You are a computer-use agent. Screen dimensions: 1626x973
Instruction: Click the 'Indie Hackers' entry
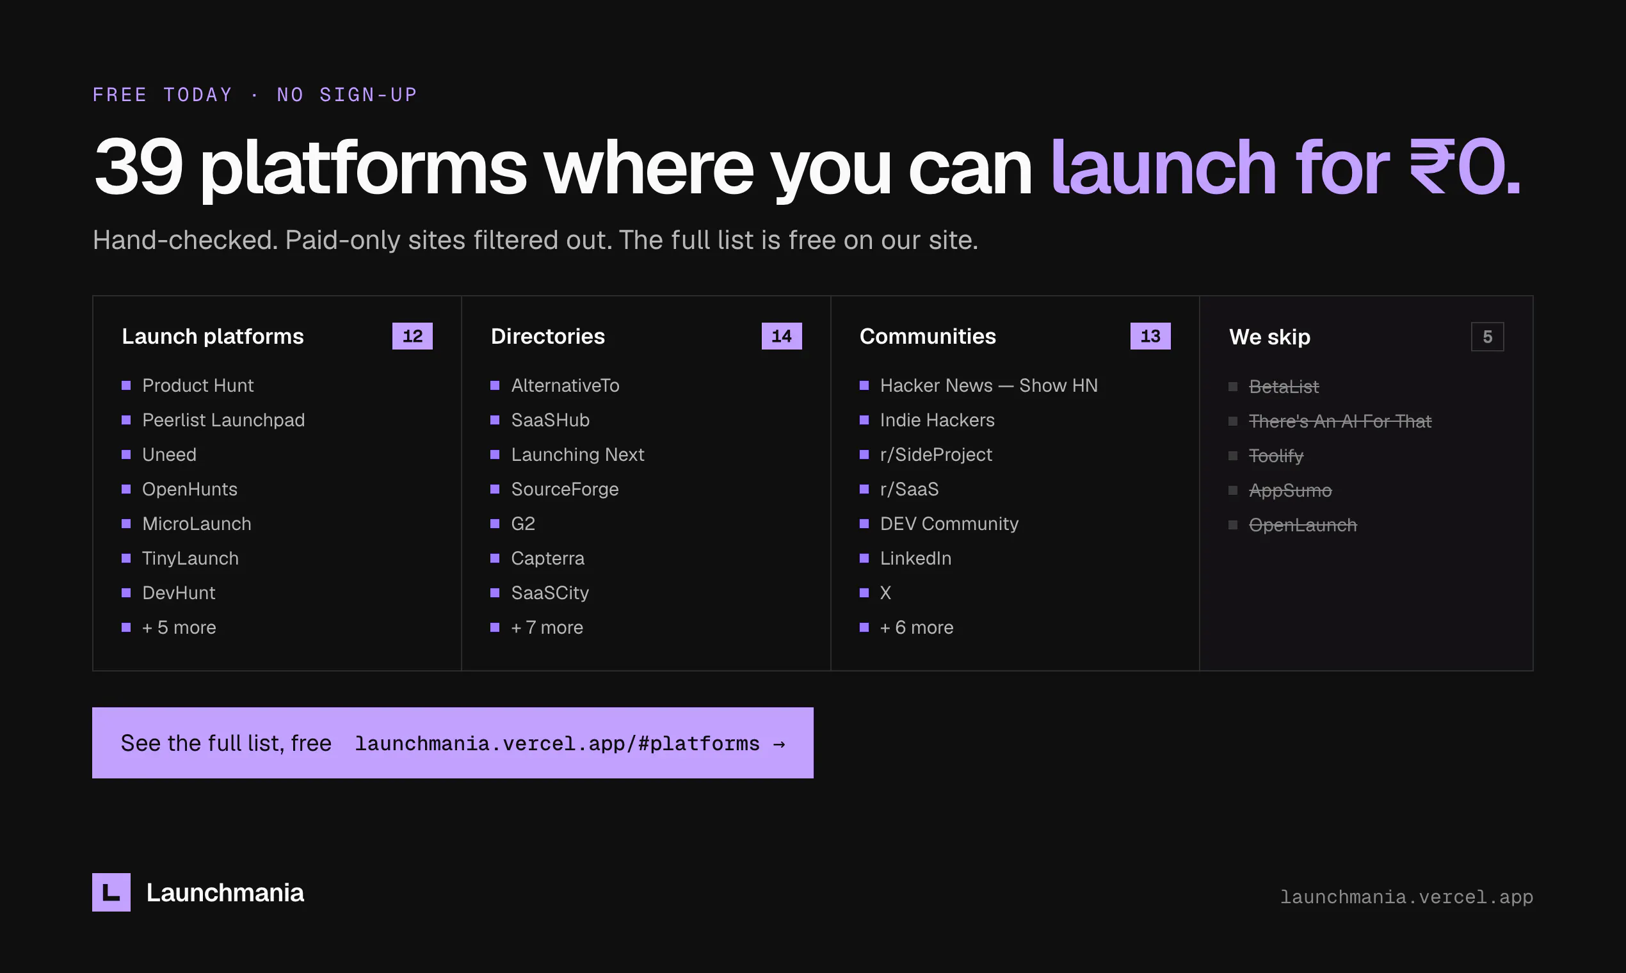click(x=937, y=421)
